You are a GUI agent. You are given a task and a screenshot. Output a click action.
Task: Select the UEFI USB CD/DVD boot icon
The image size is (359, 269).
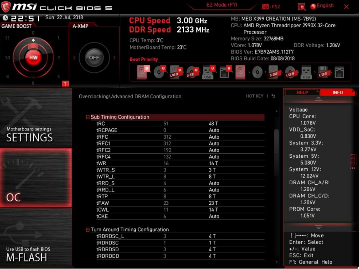192,72
